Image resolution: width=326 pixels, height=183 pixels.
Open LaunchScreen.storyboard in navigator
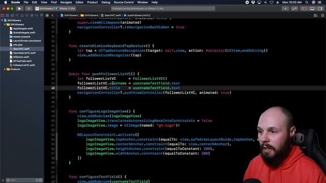click(x=25, y=41)
